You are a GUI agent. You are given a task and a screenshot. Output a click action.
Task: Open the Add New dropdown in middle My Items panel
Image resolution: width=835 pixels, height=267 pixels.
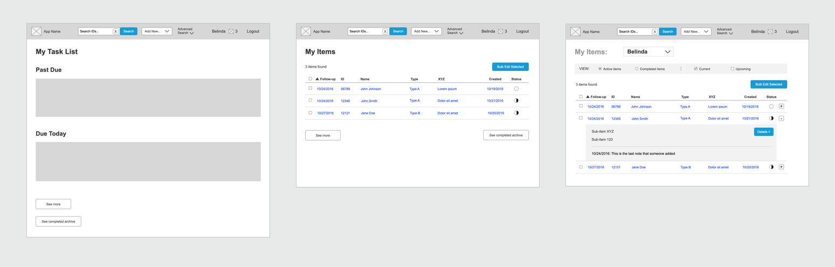426,32
